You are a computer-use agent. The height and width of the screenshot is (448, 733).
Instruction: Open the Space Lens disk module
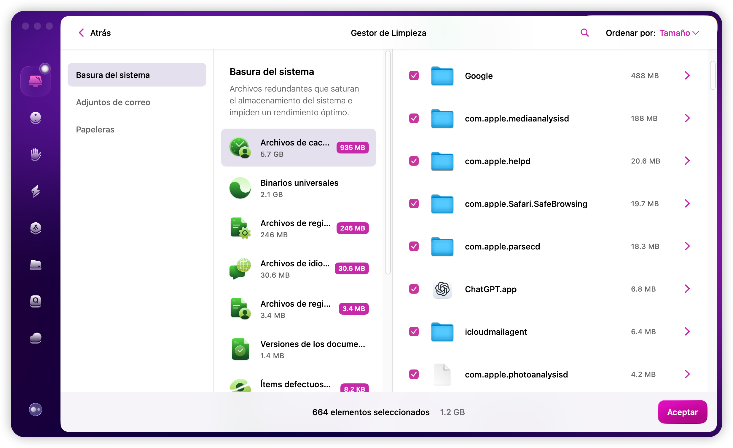[35, 301]
